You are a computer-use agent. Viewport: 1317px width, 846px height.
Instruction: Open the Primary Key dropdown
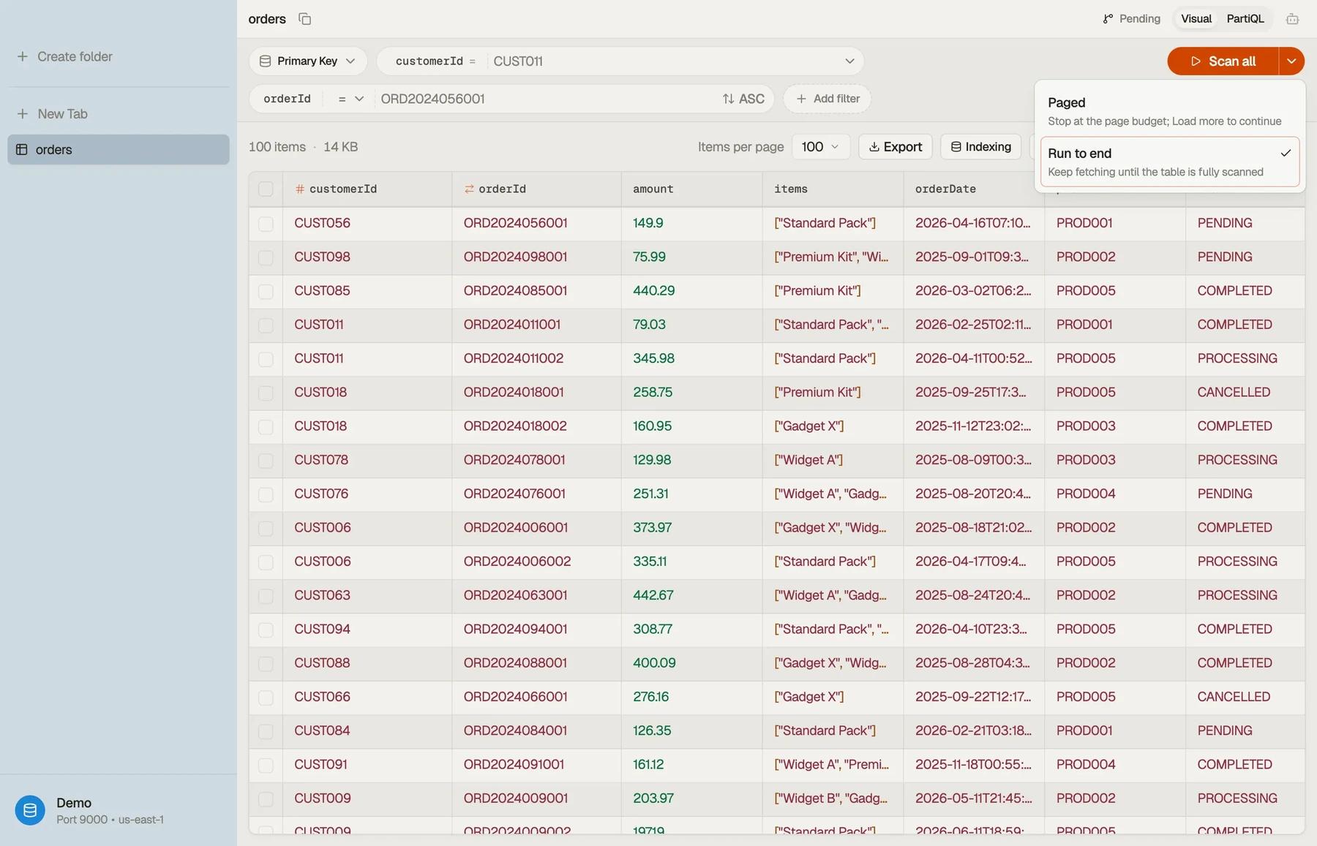pos(308,61)
